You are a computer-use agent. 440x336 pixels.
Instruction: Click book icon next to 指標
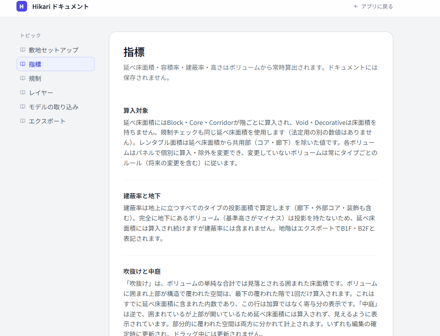(x=23, y=64)
